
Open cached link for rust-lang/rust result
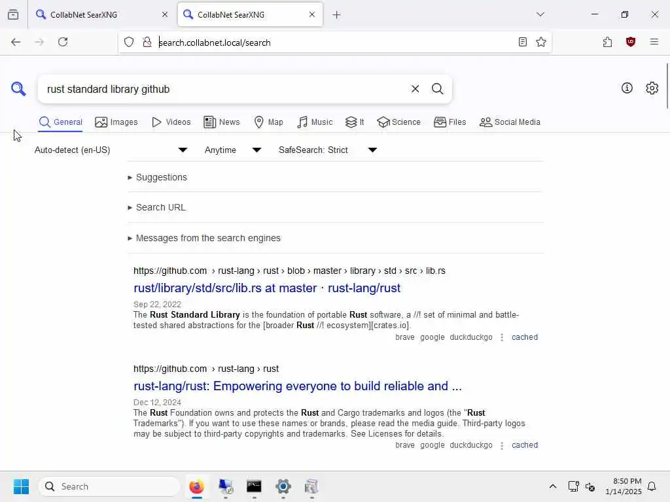tap(525, 445)
